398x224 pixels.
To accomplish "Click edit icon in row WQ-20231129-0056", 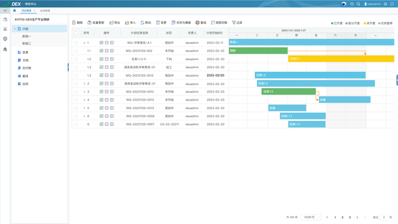I will (x=101, y=116).
